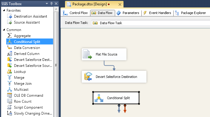
Task: Select the Aggregate toolbox label
Action: click(x=22, y=36)
